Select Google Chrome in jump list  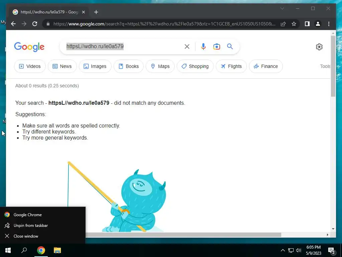tap(43, 215)
